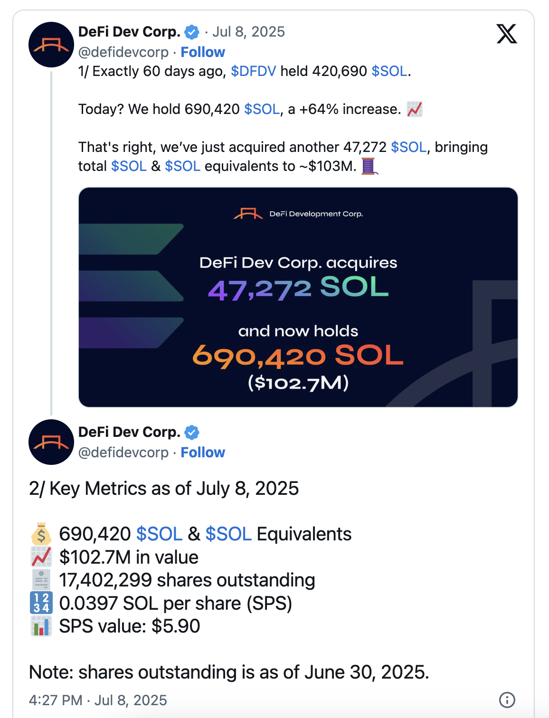Click verified badge in first tweet header

(192, 32)
